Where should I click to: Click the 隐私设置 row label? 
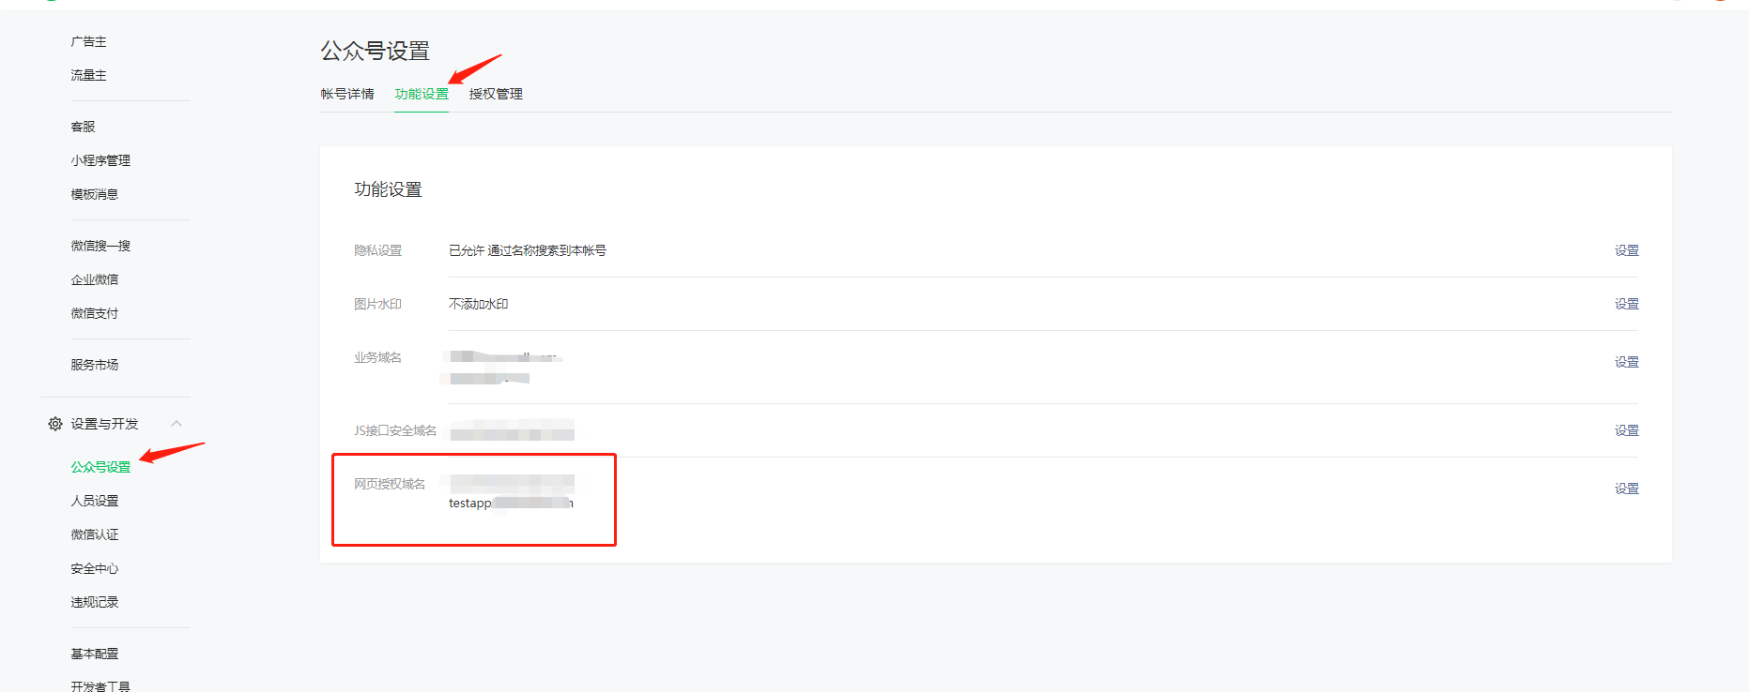point(377,250)
